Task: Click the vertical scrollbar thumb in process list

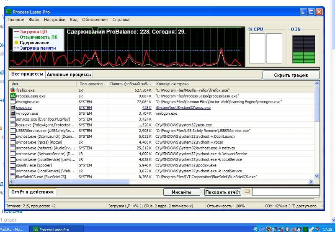Action: (x=317, y=103)
